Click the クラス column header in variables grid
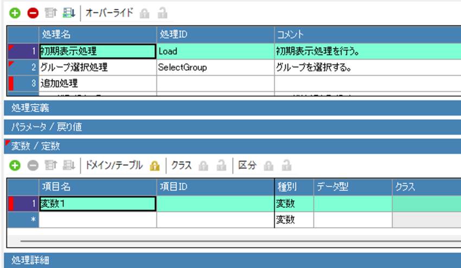This screenshot has height=268, width=461. [x=427, y=187]
